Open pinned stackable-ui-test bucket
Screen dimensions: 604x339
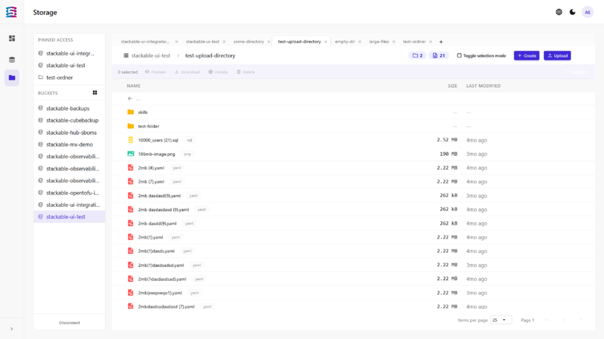[x=69, y=65]
